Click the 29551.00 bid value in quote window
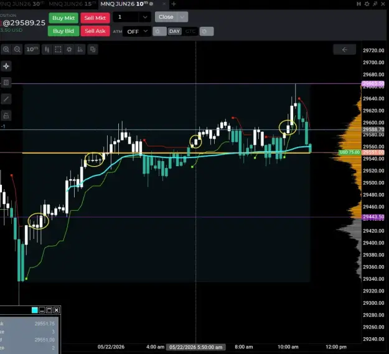The width and height of the screenshot is (389, 354). (45, 340)
